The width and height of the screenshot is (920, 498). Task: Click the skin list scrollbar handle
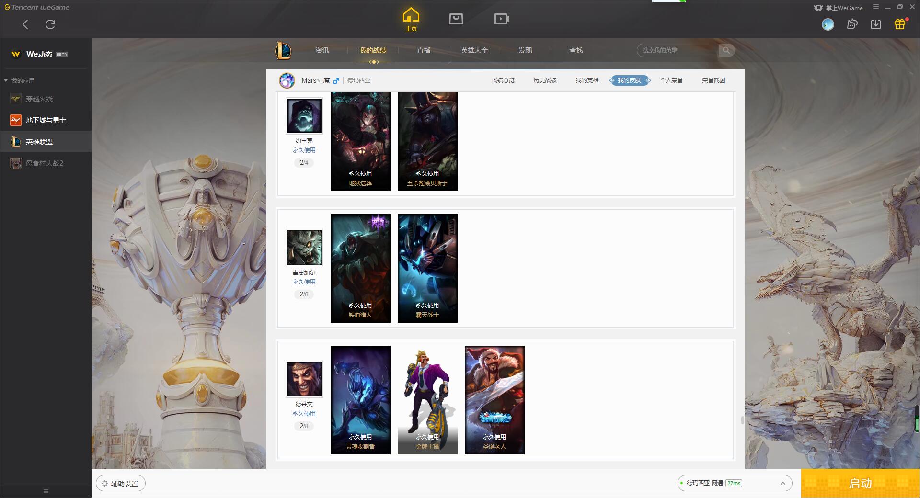(x=742, y=420)
